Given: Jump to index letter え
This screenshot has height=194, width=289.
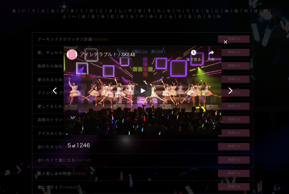Looking at the screenshot, I should tap(43, 11).
